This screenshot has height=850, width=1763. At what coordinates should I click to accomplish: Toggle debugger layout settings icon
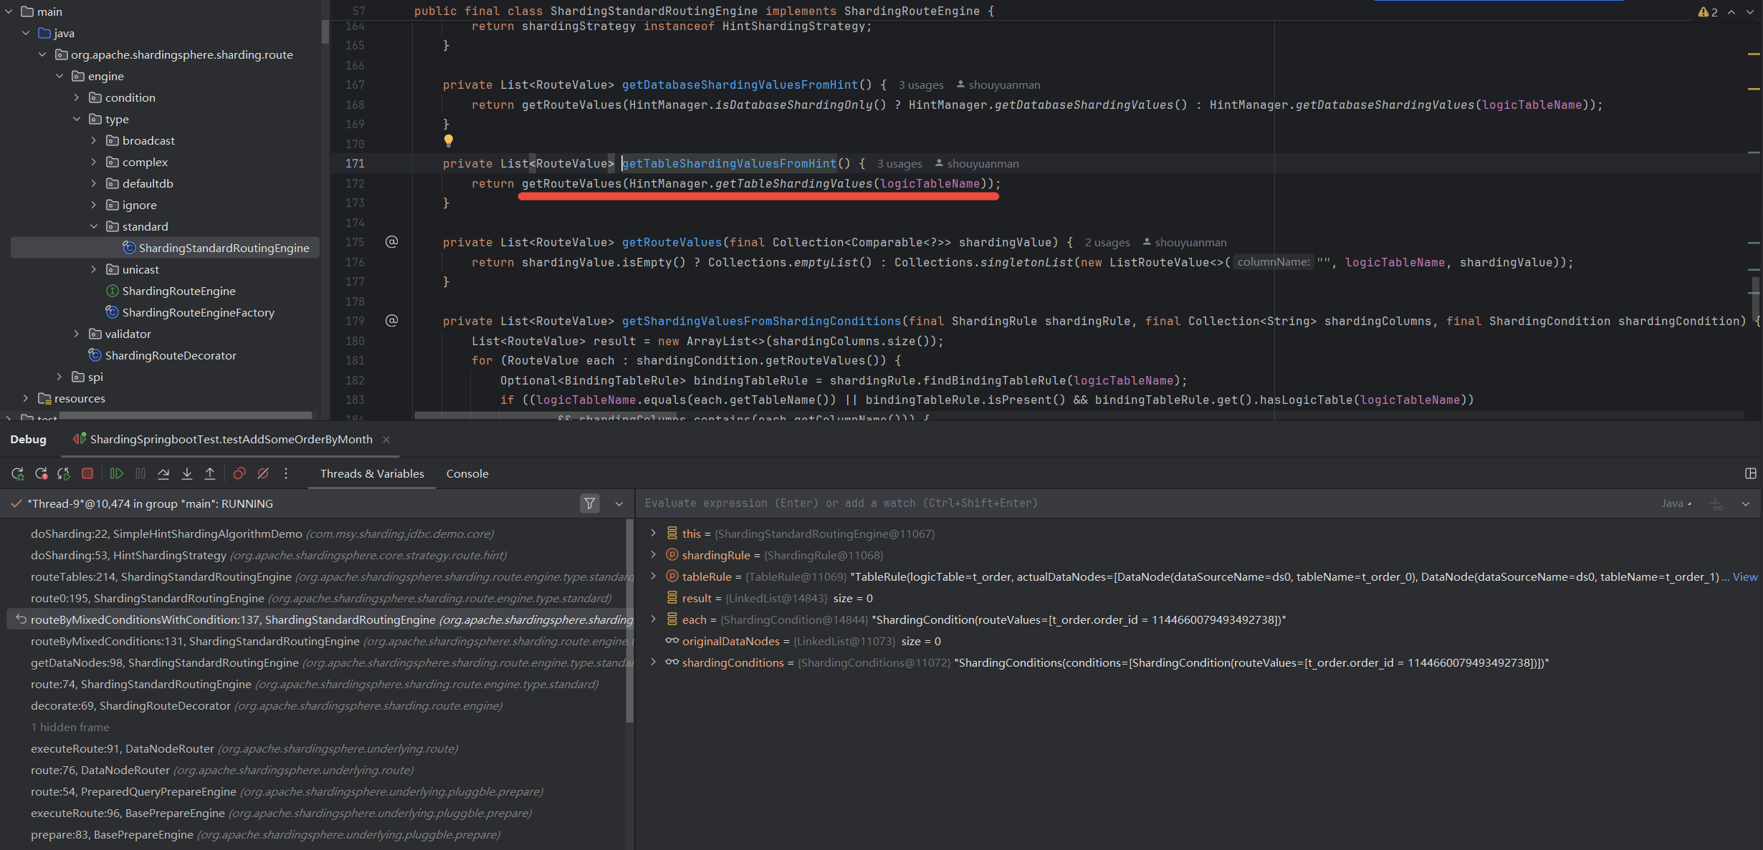1750,473
